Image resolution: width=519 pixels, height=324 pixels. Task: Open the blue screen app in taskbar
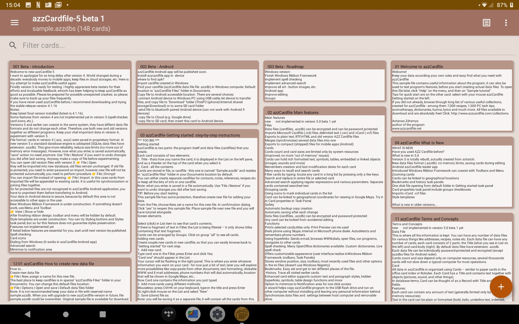pyautogui.click(x=193, y=314)
